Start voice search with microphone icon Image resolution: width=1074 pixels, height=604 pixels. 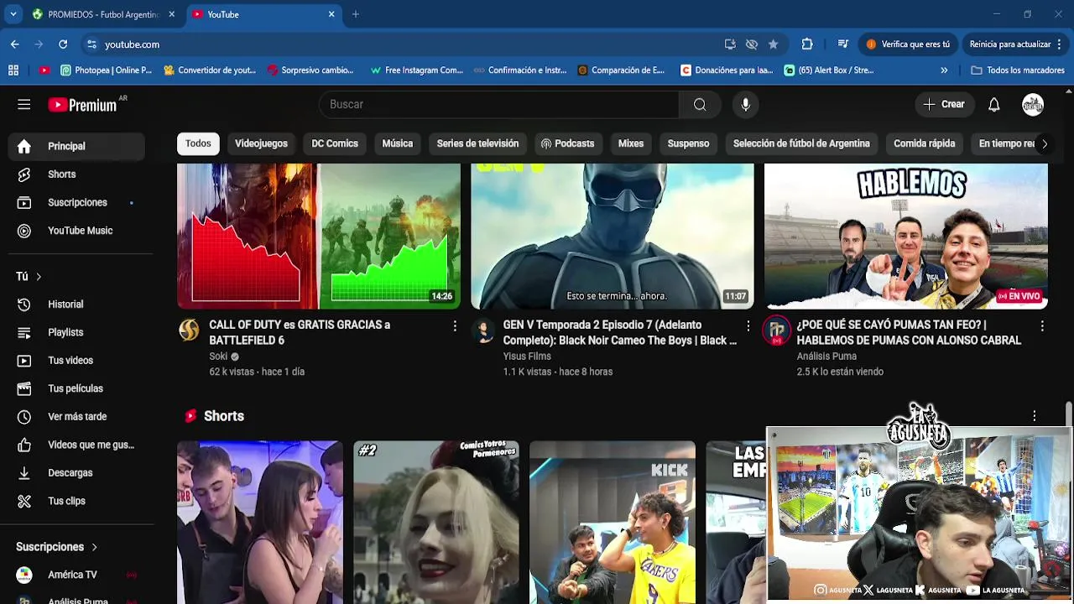[745, 104]
